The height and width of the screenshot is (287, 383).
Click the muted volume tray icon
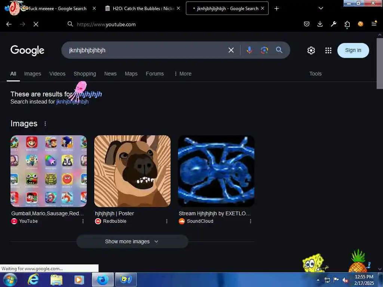click(x=345, y=280)
